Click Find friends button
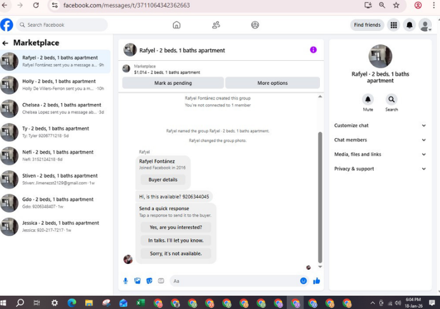The height and width of the screenshot is (309, 440). coord(367,25)
